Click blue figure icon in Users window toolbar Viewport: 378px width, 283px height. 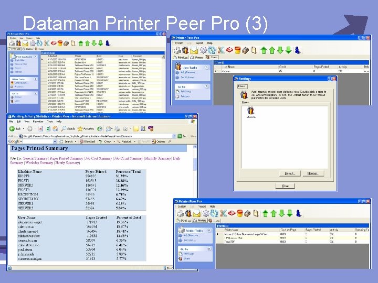coord(298,50)
